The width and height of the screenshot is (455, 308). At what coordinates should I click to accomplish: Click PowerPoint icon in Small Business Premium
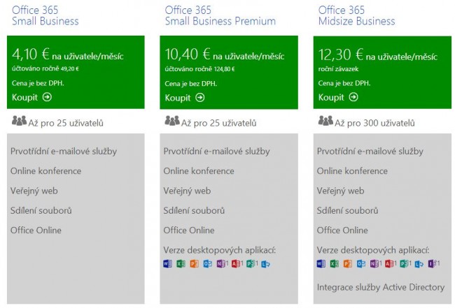coord(194,264)
